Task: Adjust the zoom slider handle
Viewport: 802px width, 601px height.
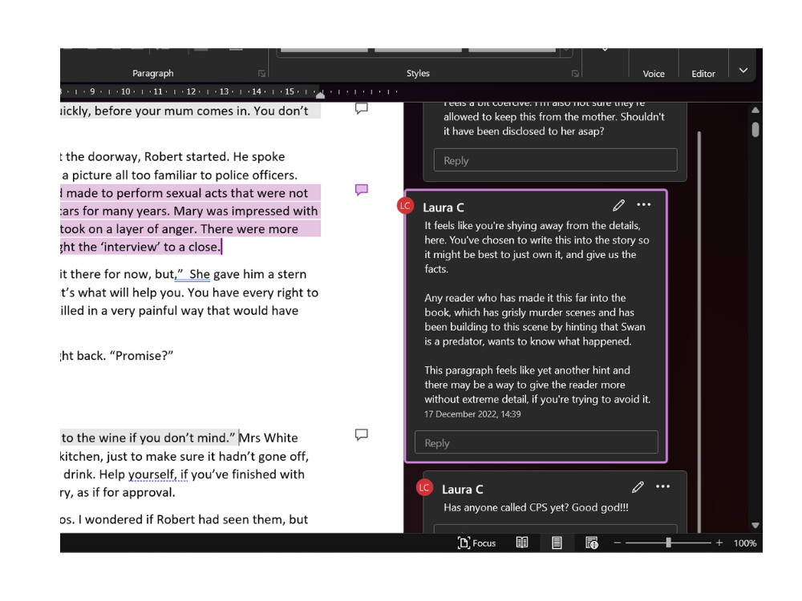Action: [x=668, y=543]
